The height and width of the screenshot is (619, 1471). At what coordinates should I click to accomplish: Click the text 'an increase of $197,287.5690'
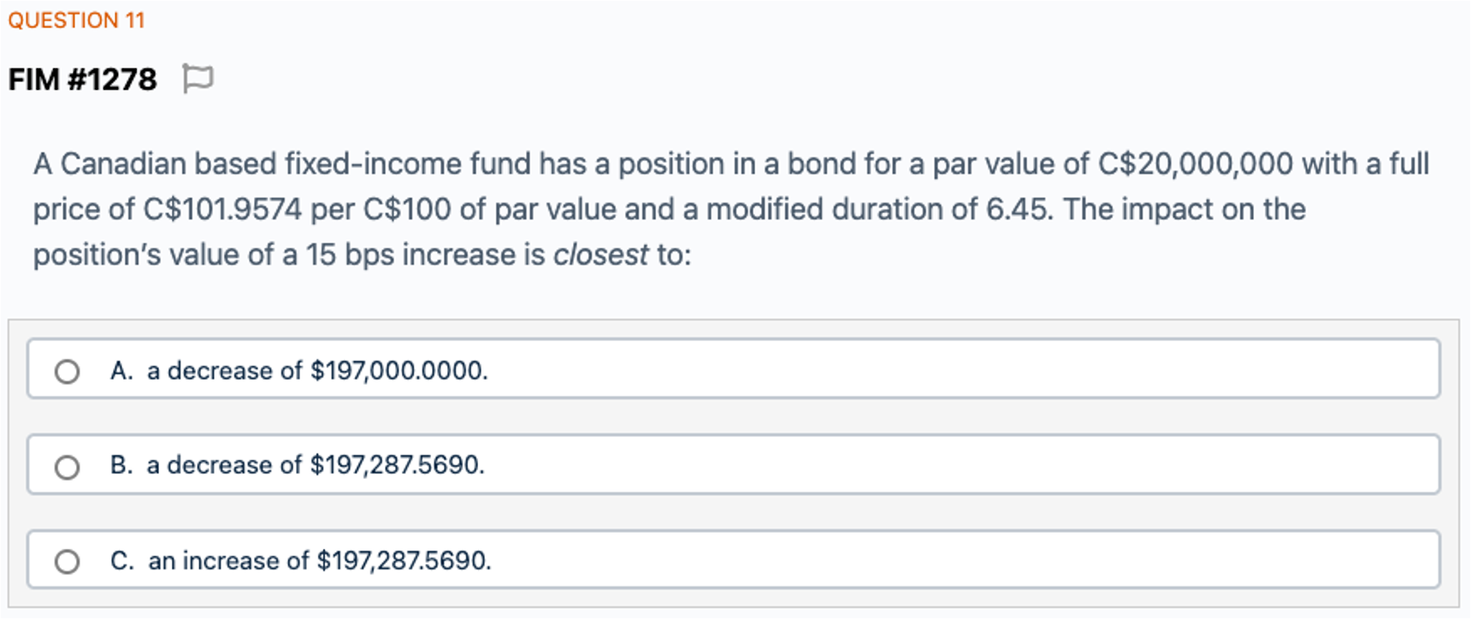point(319,561)
